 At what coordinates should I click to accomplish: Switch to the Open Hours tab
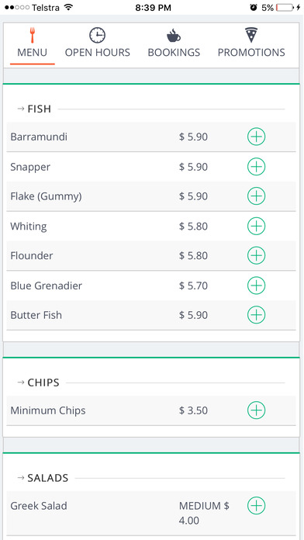point(98,44)
